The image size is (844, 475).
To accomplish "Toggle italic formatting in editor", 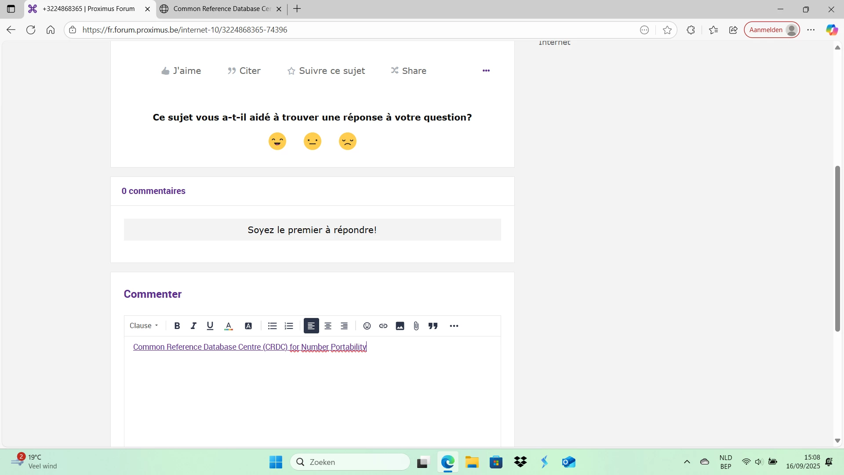I will pos(193,326).
